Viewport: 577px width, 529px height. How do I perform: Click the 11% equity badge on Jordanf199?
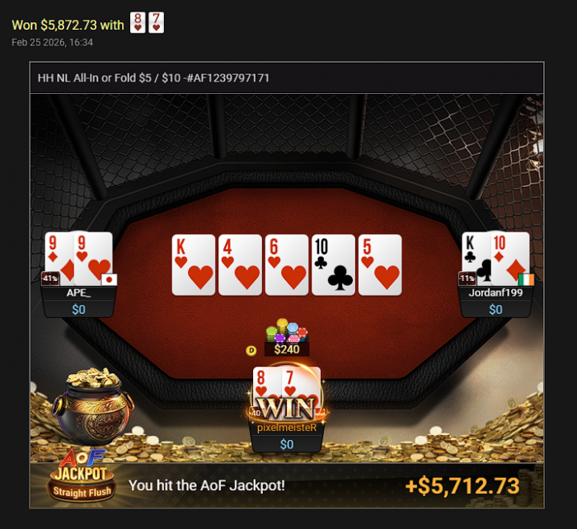(x=467, y=279)
